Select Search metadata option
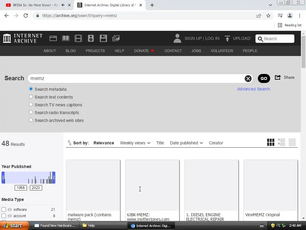 click(x=31, y=89)
